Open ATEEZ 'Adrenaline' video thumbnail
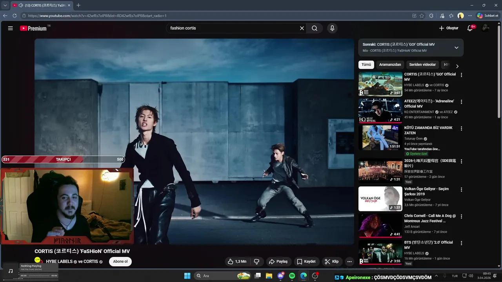The image size is (502, 282). click(380, 111)
